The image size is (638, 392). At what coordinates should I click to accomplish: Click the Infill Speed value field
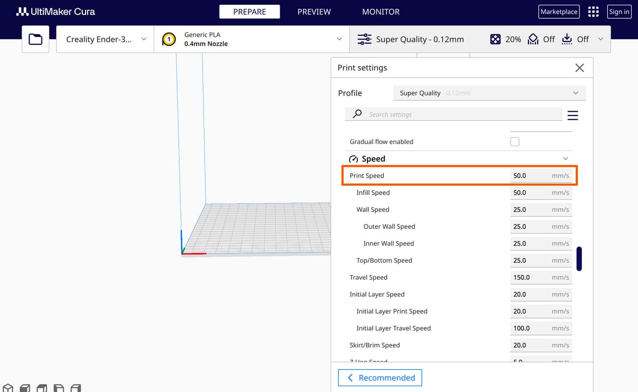[x=541, y=193]
